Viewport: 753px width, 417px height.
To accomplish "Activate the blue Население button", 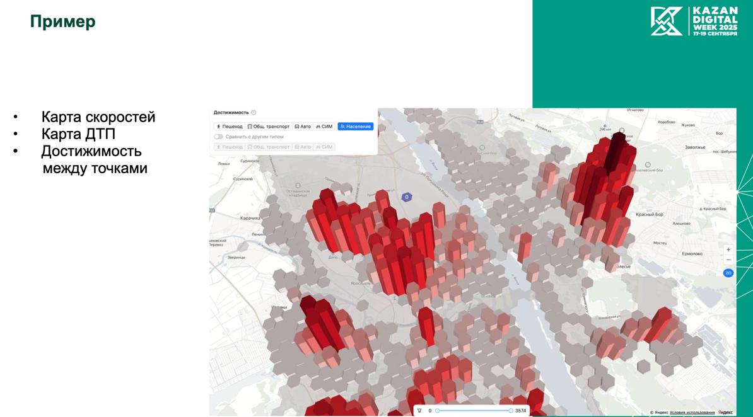I will point(356,127).
